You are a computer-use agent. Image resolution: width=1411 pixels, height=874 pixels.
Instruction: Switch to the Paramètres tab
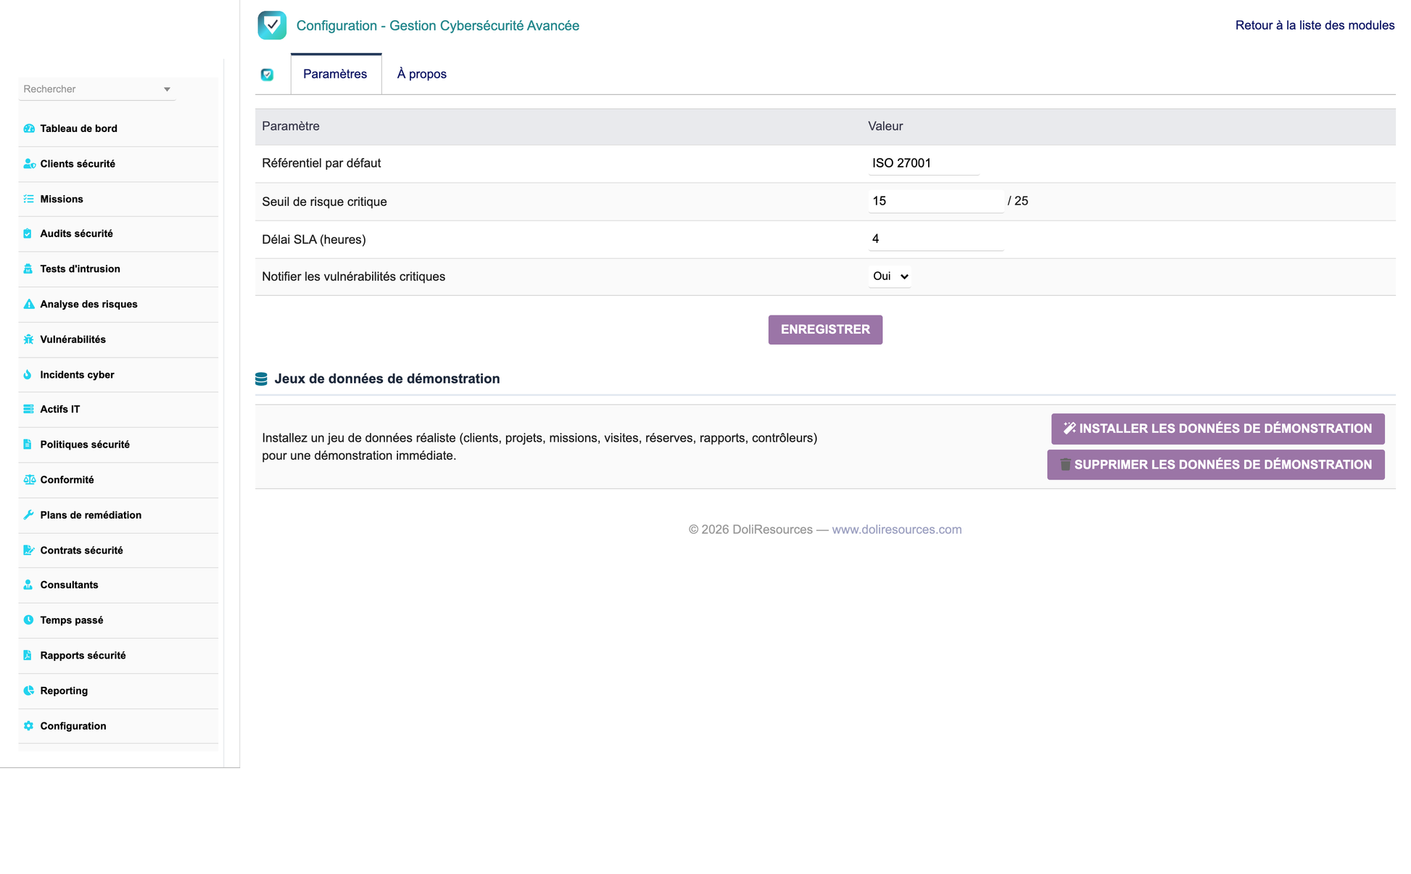click(x=335, y=74)
